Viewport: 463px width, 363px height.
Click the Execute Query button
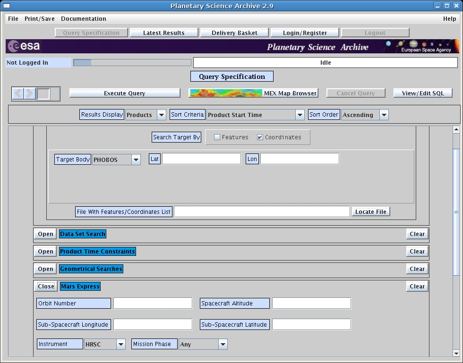pos(125,93)
